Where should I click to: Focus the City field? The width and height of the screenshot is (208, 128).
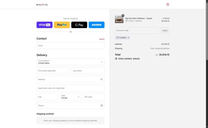coord(47,97)
